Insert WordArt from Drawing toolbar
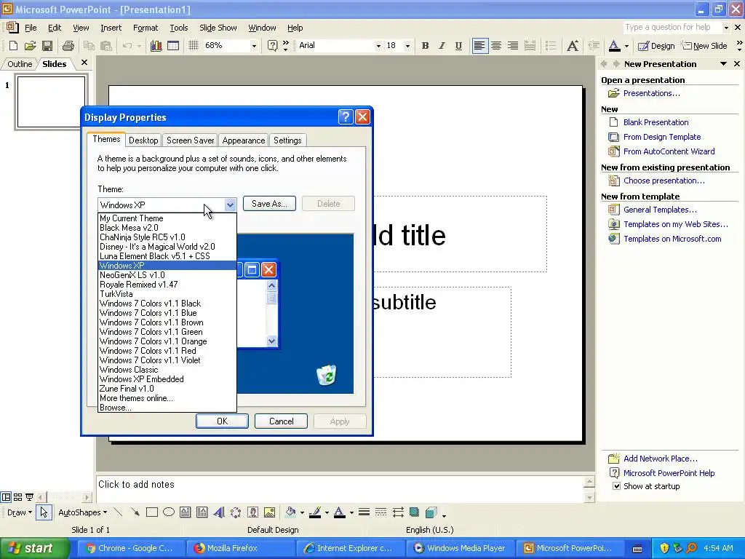Image resolution: width=745 pixels, height=559 pixels. click(219, 512)
